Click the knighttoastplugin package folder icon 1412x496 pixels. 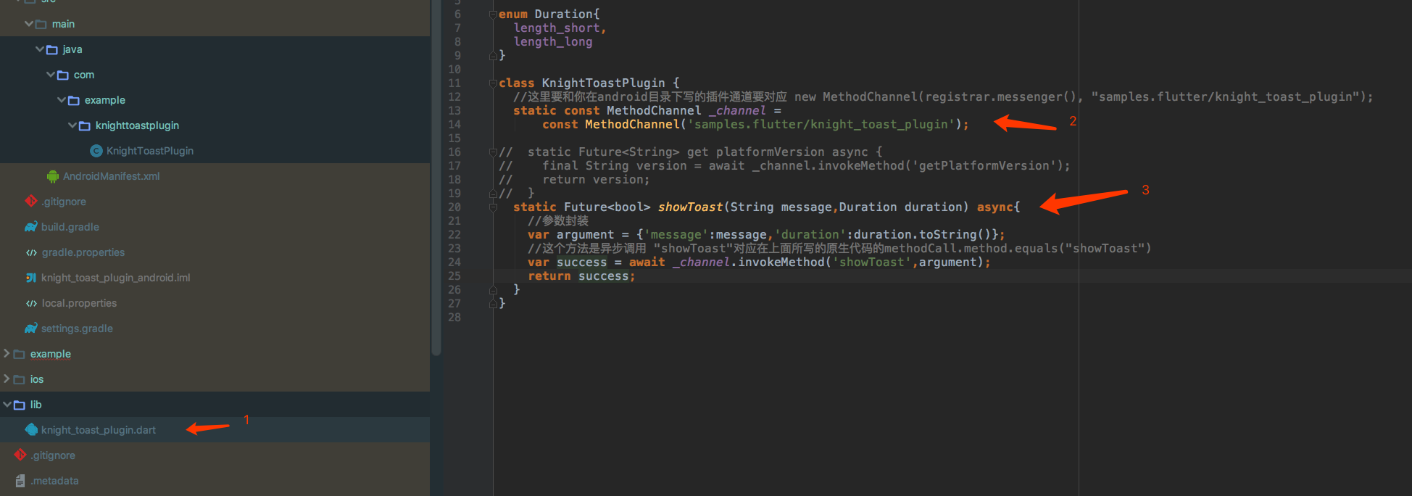point(85,126)
